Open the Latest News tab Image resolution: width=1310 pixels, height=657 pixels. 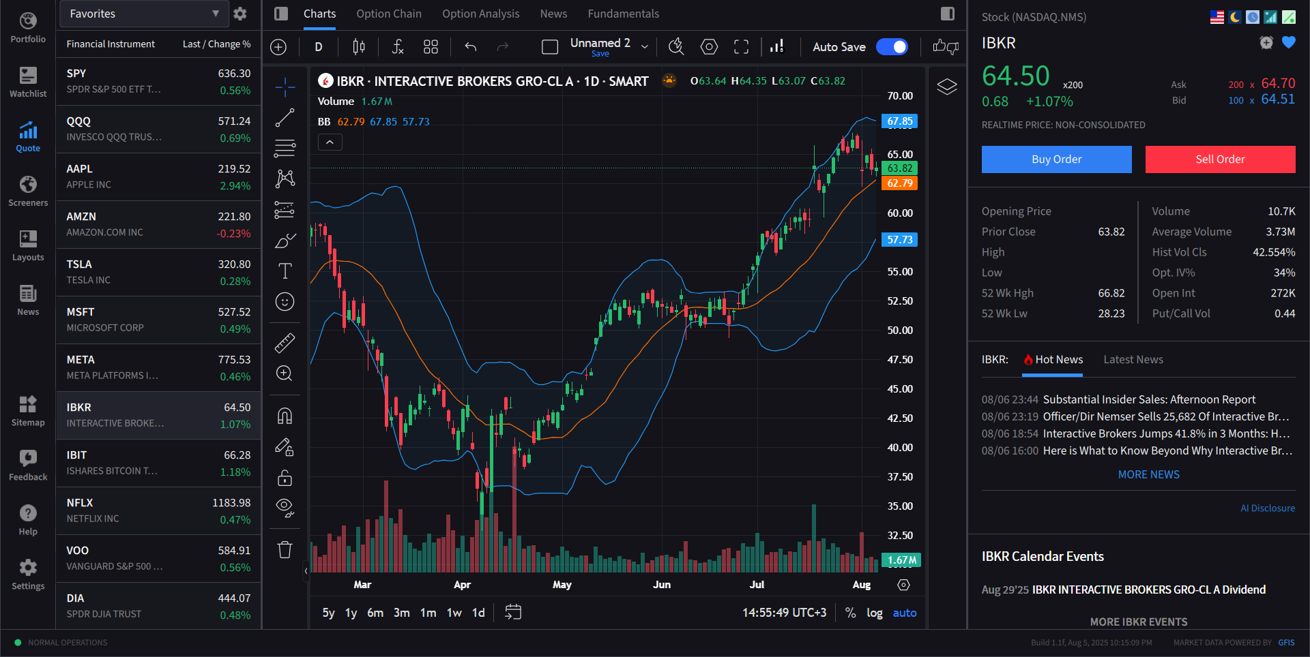click(1133, 359)
